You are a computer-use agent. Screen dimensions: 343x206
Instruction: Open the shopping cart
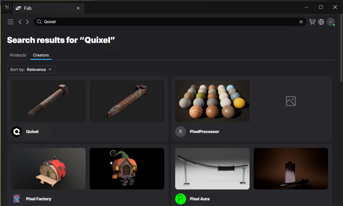coord(312,22)
